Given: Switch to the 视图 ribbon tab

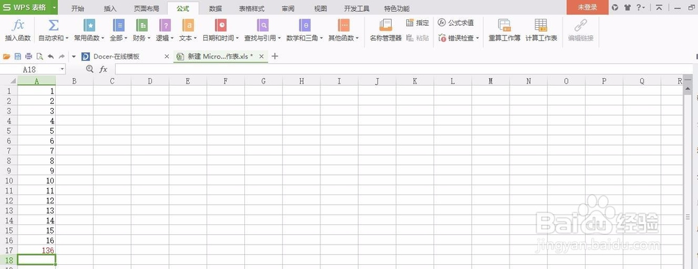Looking at the screenshot, I should click(x=320, y=8).
